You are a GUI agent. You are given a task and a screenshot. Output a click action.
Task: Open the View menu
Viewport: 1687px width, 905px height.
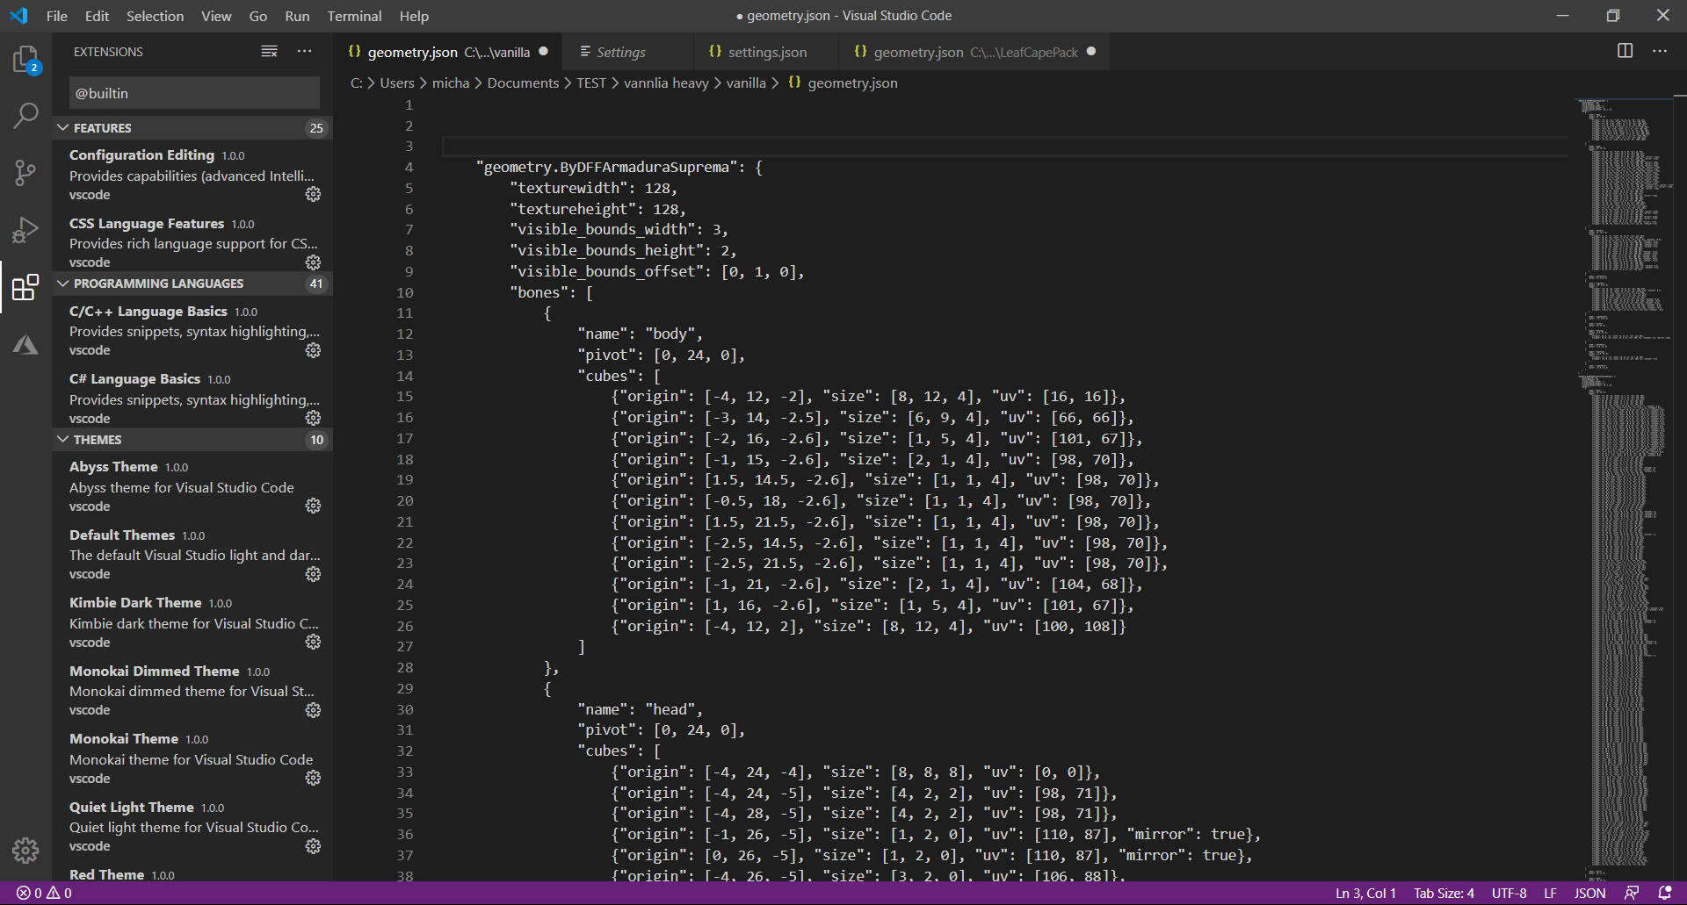point(216,16)
